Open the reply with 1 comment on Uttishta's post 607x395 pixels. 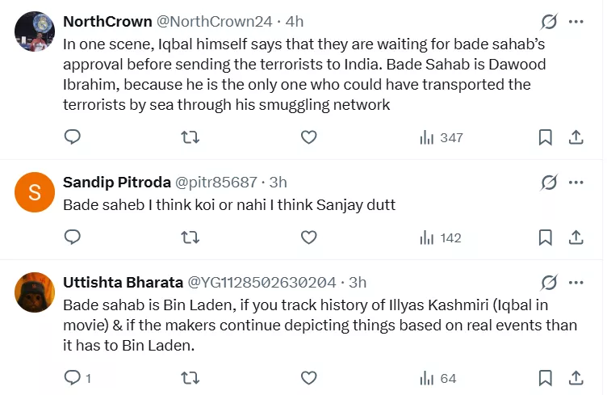[x=76, y=377]
